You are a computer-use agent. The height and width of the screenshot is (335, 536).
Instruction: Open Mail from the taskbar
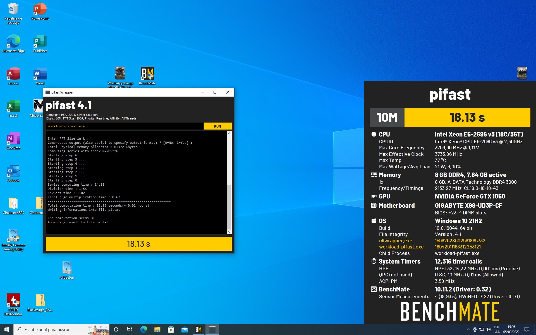click(185, 329)
